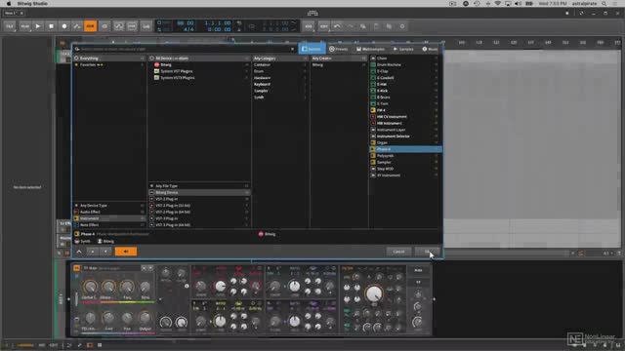The image size is (625, 351).
Task: Select the Everything collection row
Action: click(x=109, y=58)
